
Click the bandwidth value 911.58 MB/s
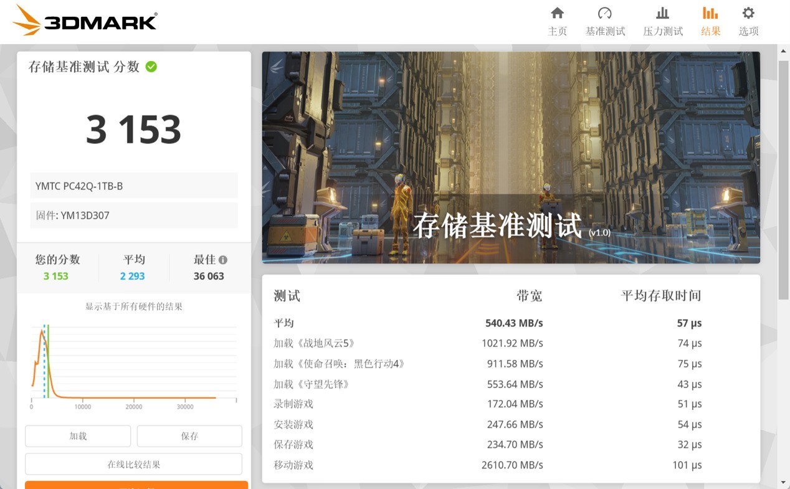[x=515, y=364]
